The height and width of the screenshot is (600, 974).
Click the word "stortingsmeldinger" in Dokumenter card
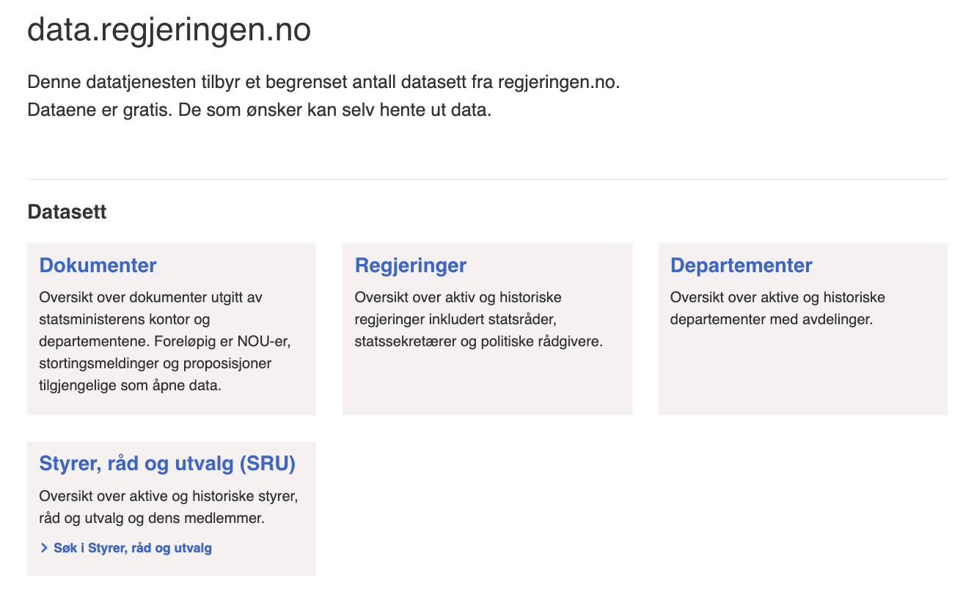pos(93,363)
